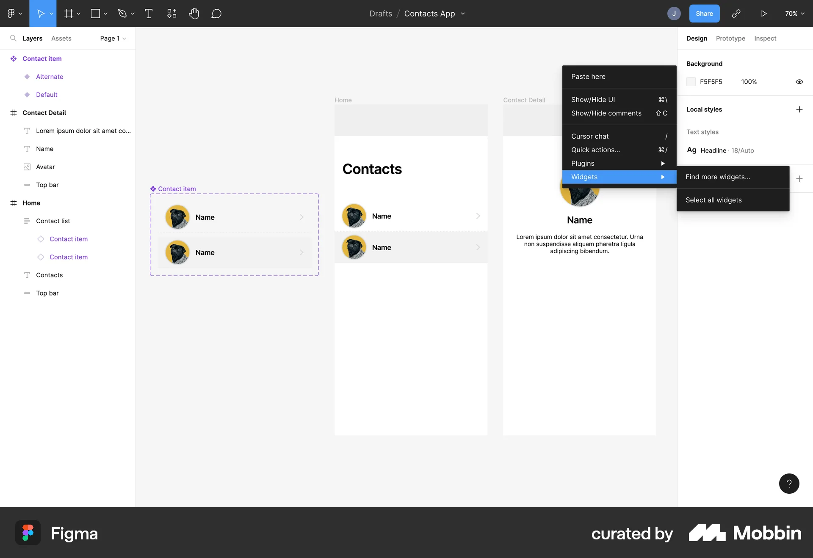Image resolution: width=813 pixels, height=558 pixels.
Task: Open the Resources panel
Action: pyautogui.click(x=171, y=13)
